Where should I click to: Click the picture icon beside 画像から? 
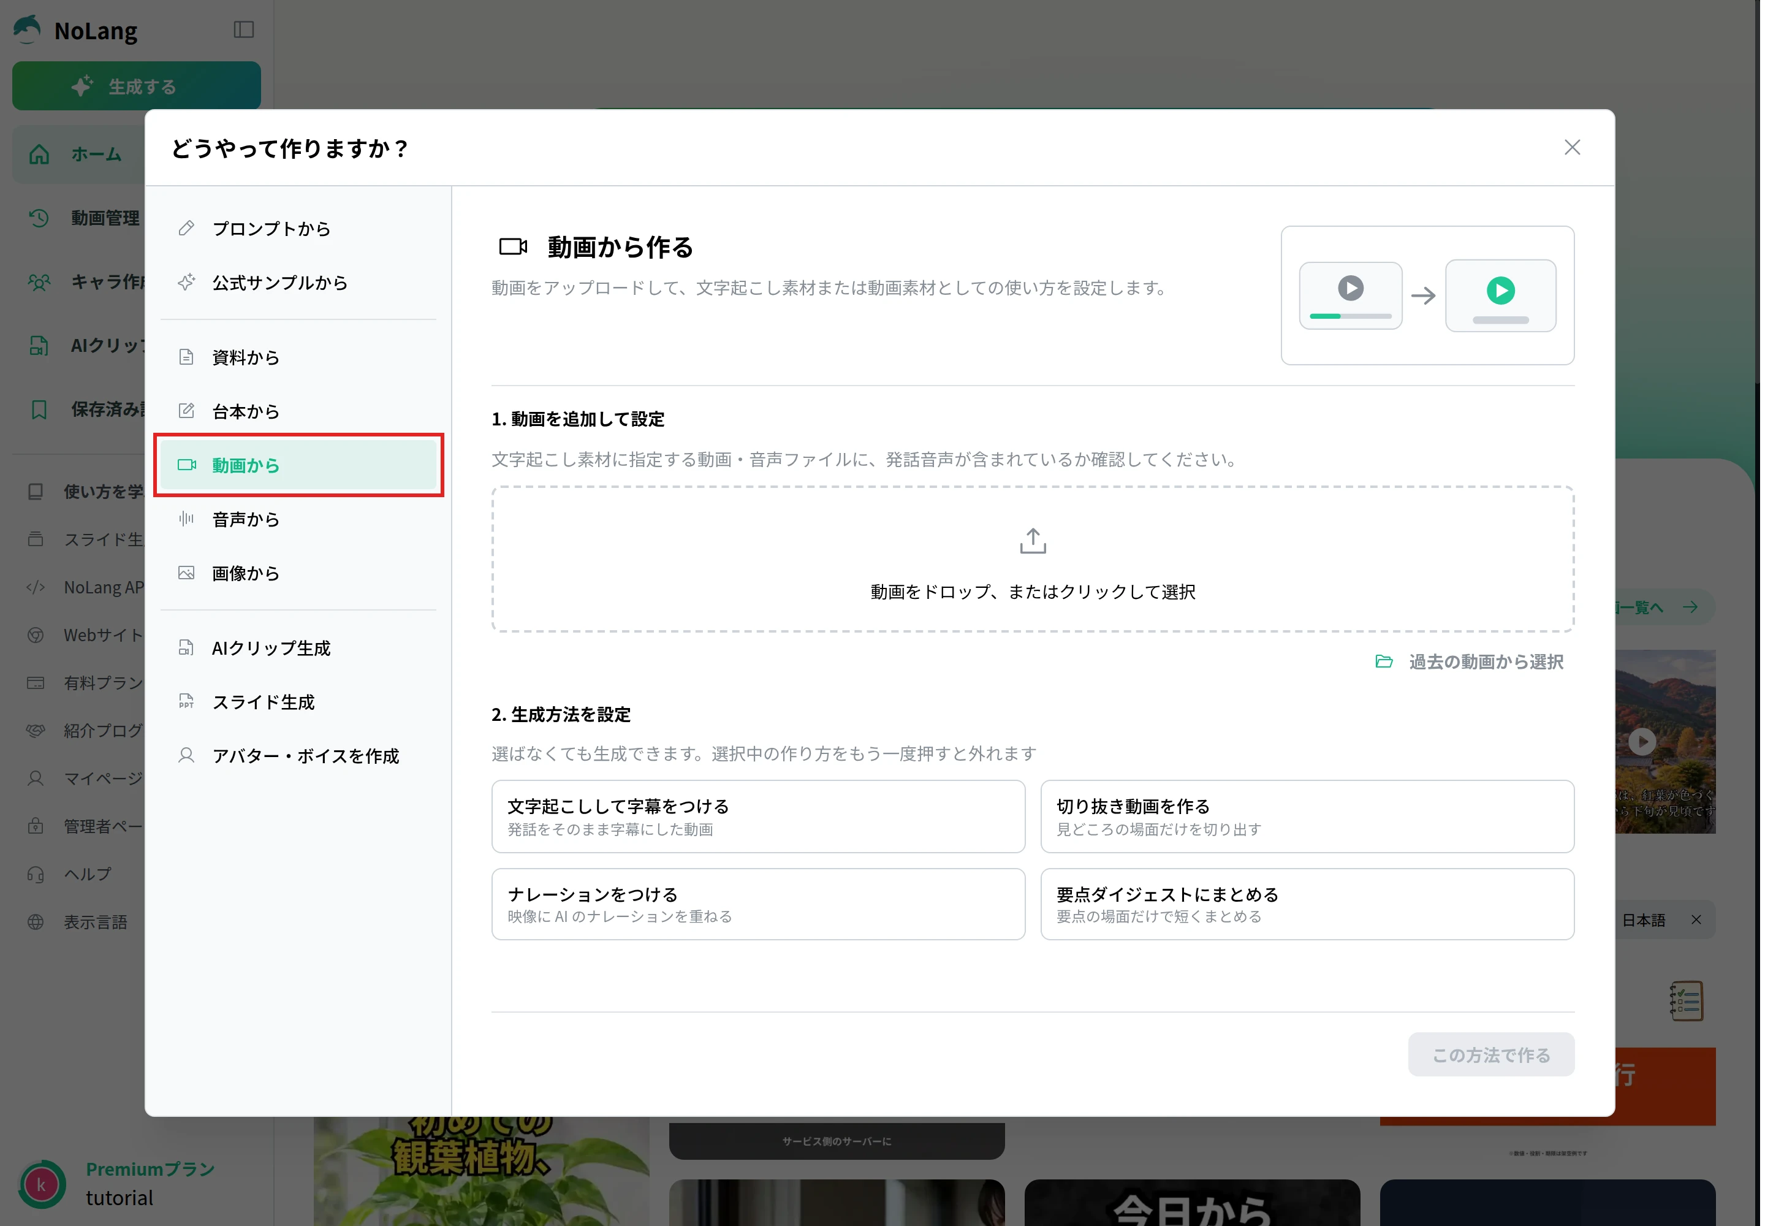[x=186, y=573]
